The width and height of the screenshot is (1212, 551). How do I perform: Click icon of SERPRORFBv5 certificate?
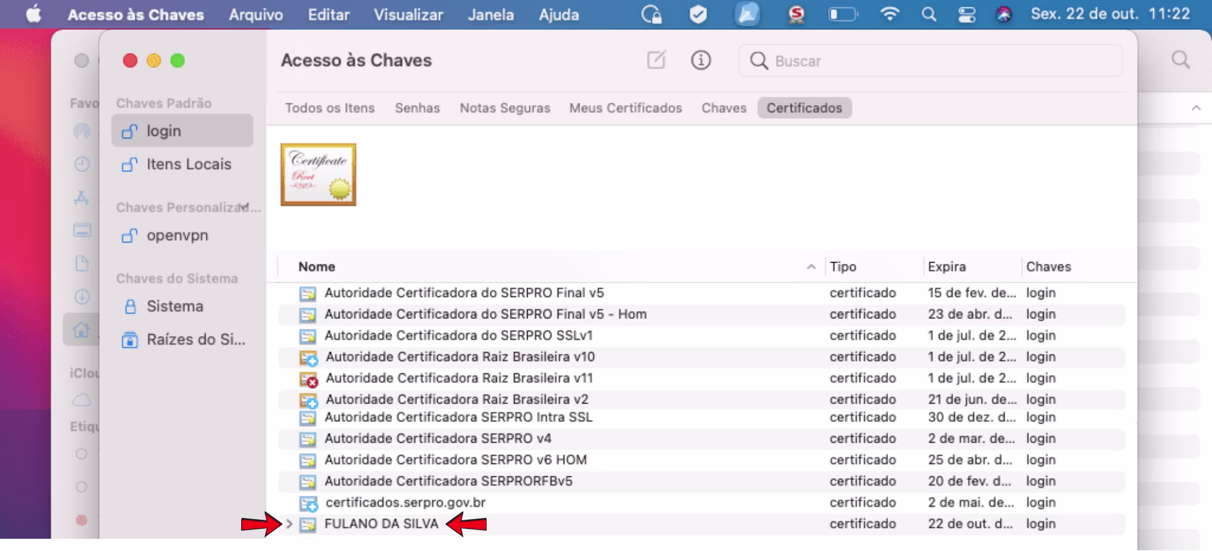pos(307,482)
